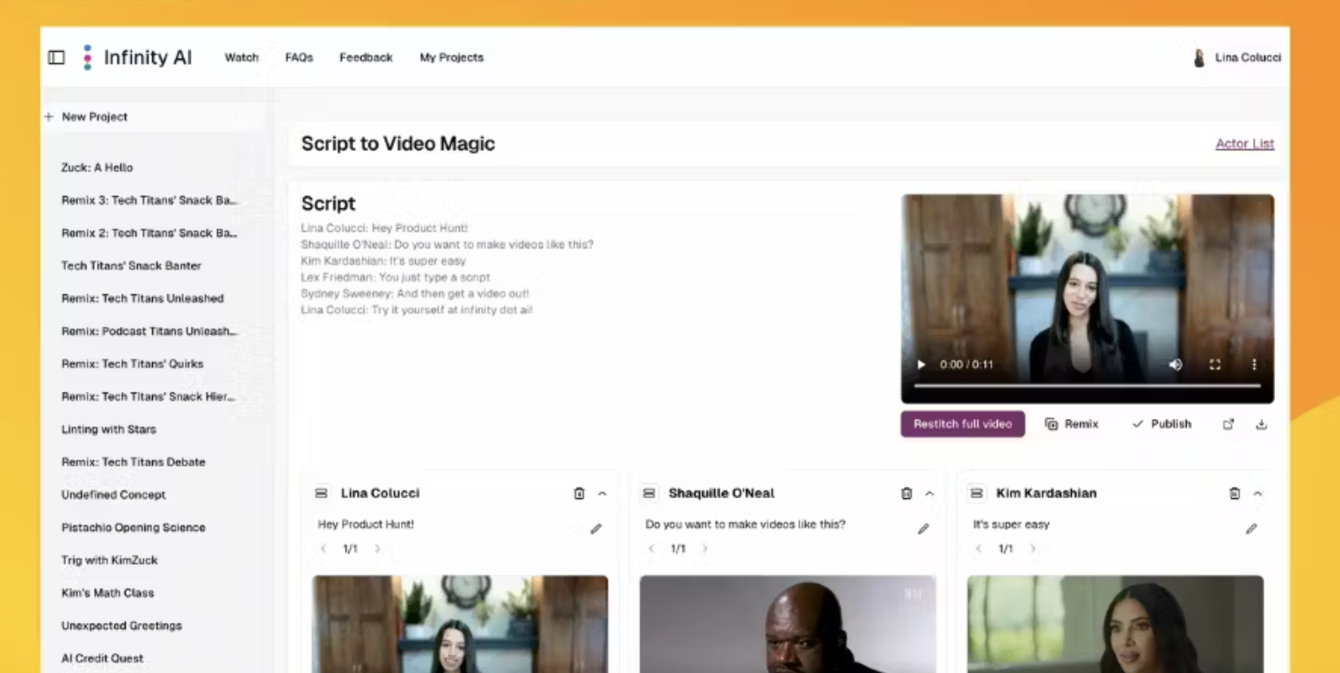The height and width of the screenshot is (673, 1340).
Task: Click script line 'Lex Friedman: You just type a script'
Action: point(396,278)
